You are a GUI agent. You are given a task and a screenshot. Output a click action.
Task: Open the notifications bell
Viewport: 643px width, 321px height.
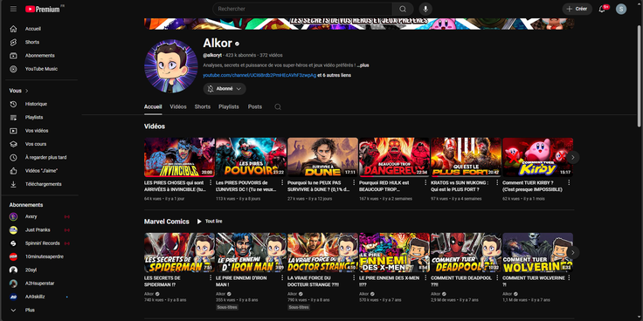pyautogui.click(x=602, y=9)
